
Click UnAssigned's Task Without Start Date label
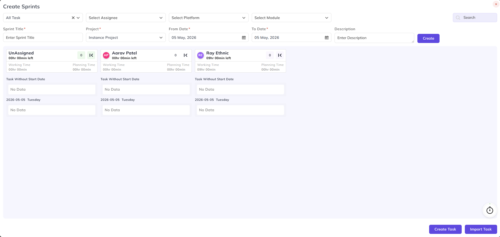pyautogui.click(x=26, y=79)
